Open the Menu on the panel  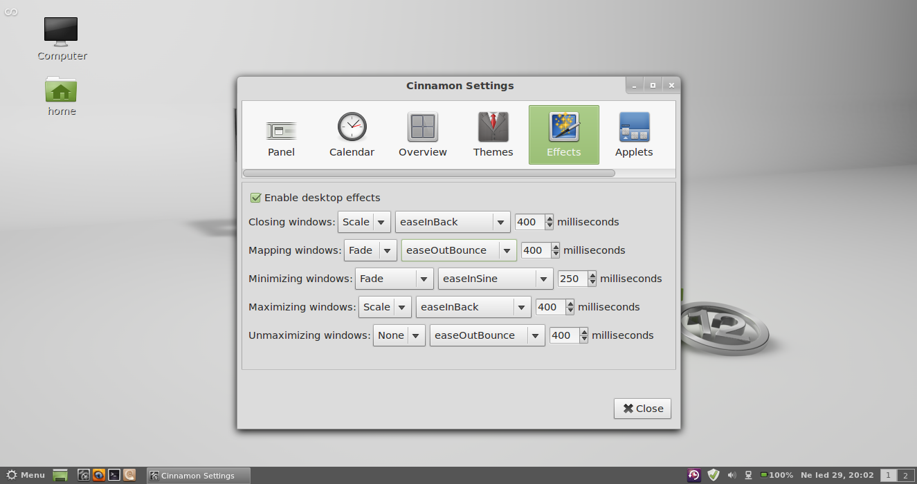[x=26, y=475]
